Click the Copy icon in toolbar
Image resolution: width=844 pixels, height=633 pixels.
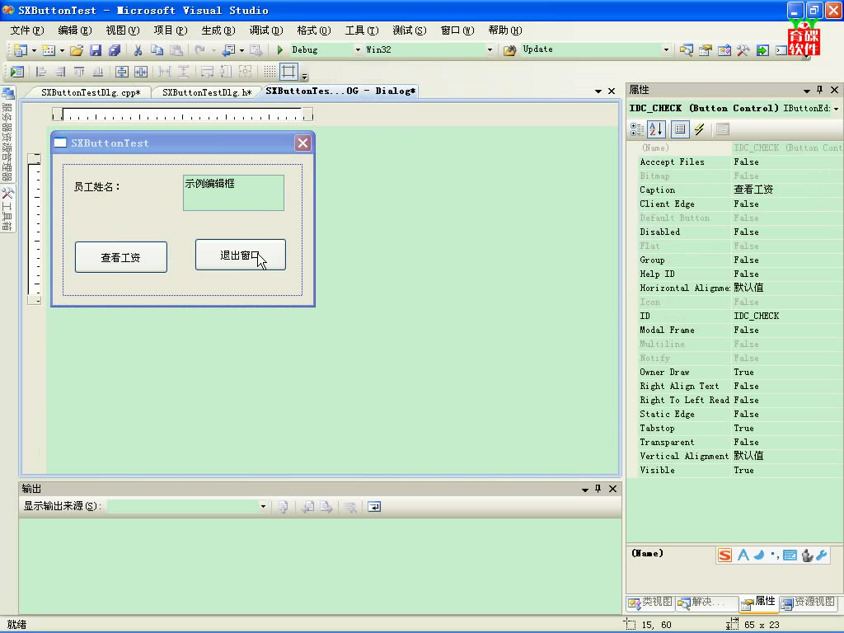pos(157,50)
